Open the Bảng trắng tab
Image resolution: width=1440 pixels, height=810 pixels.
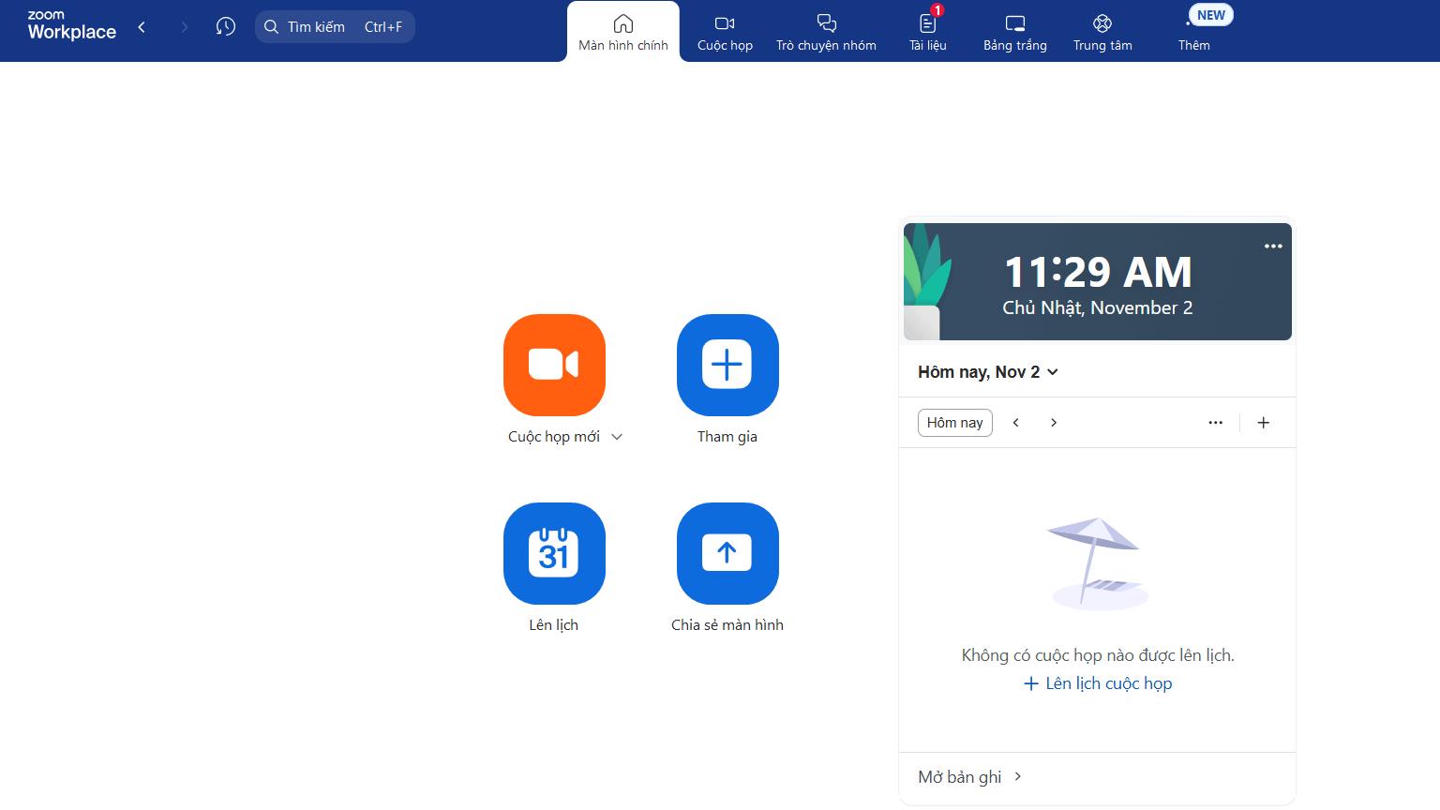pyautogui.click(x=1014, y=33)
